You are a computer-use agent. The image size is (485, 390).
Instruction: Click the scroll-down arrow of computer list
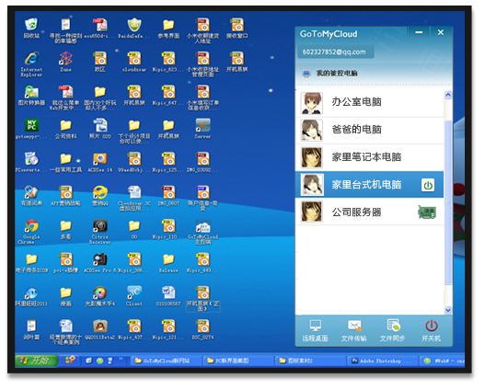point(448,310)
